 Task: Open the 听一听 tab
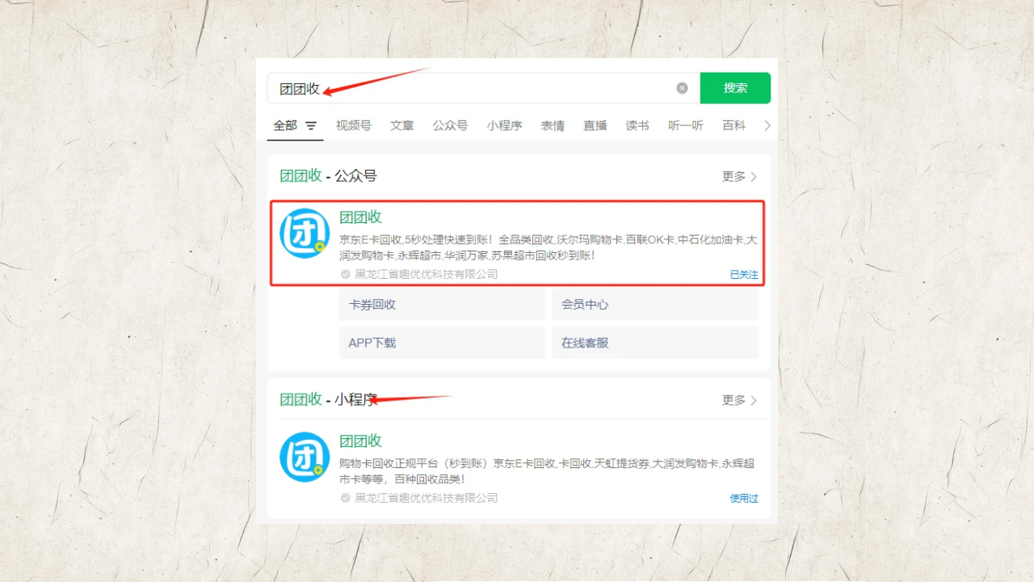(x=686, y=125)
